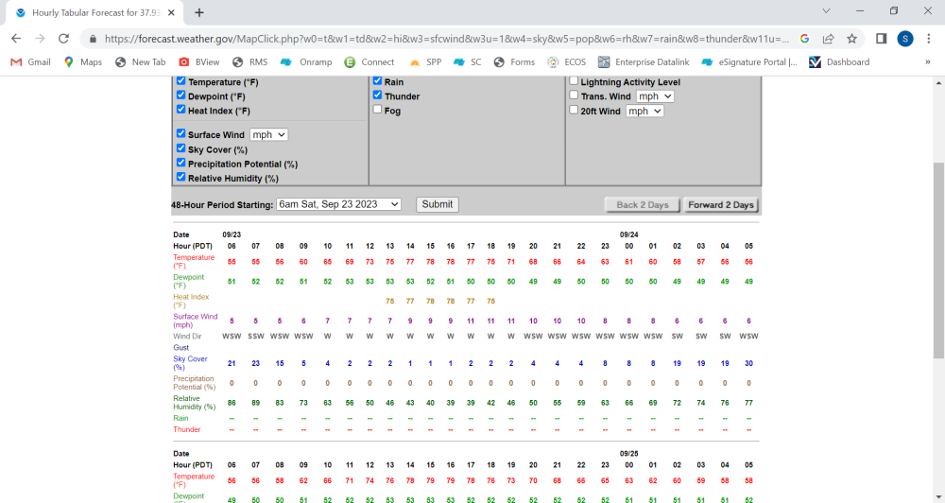Viewport: 945px width, 503px height.
Task: Click the 'Sky Cover (%)' row label
Action: coord(191,363)
